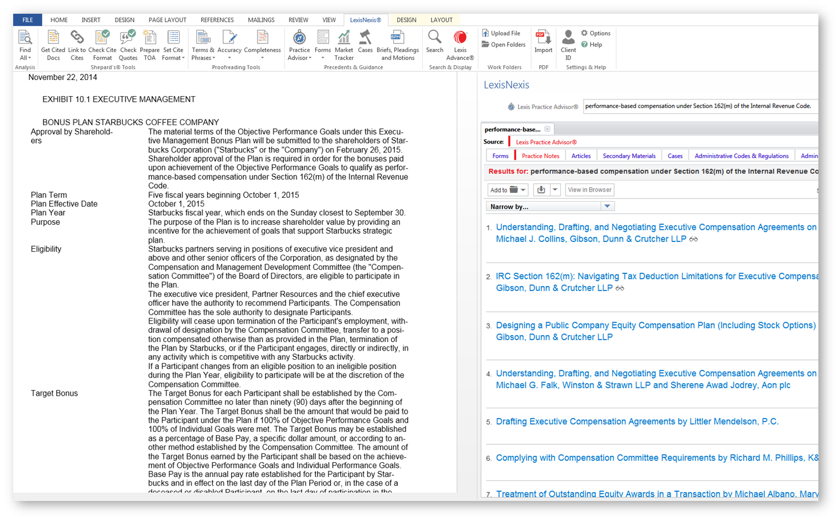839x521 pixels.
Task: Click the Accuracy proofreading icon
Action: (229, 38)
